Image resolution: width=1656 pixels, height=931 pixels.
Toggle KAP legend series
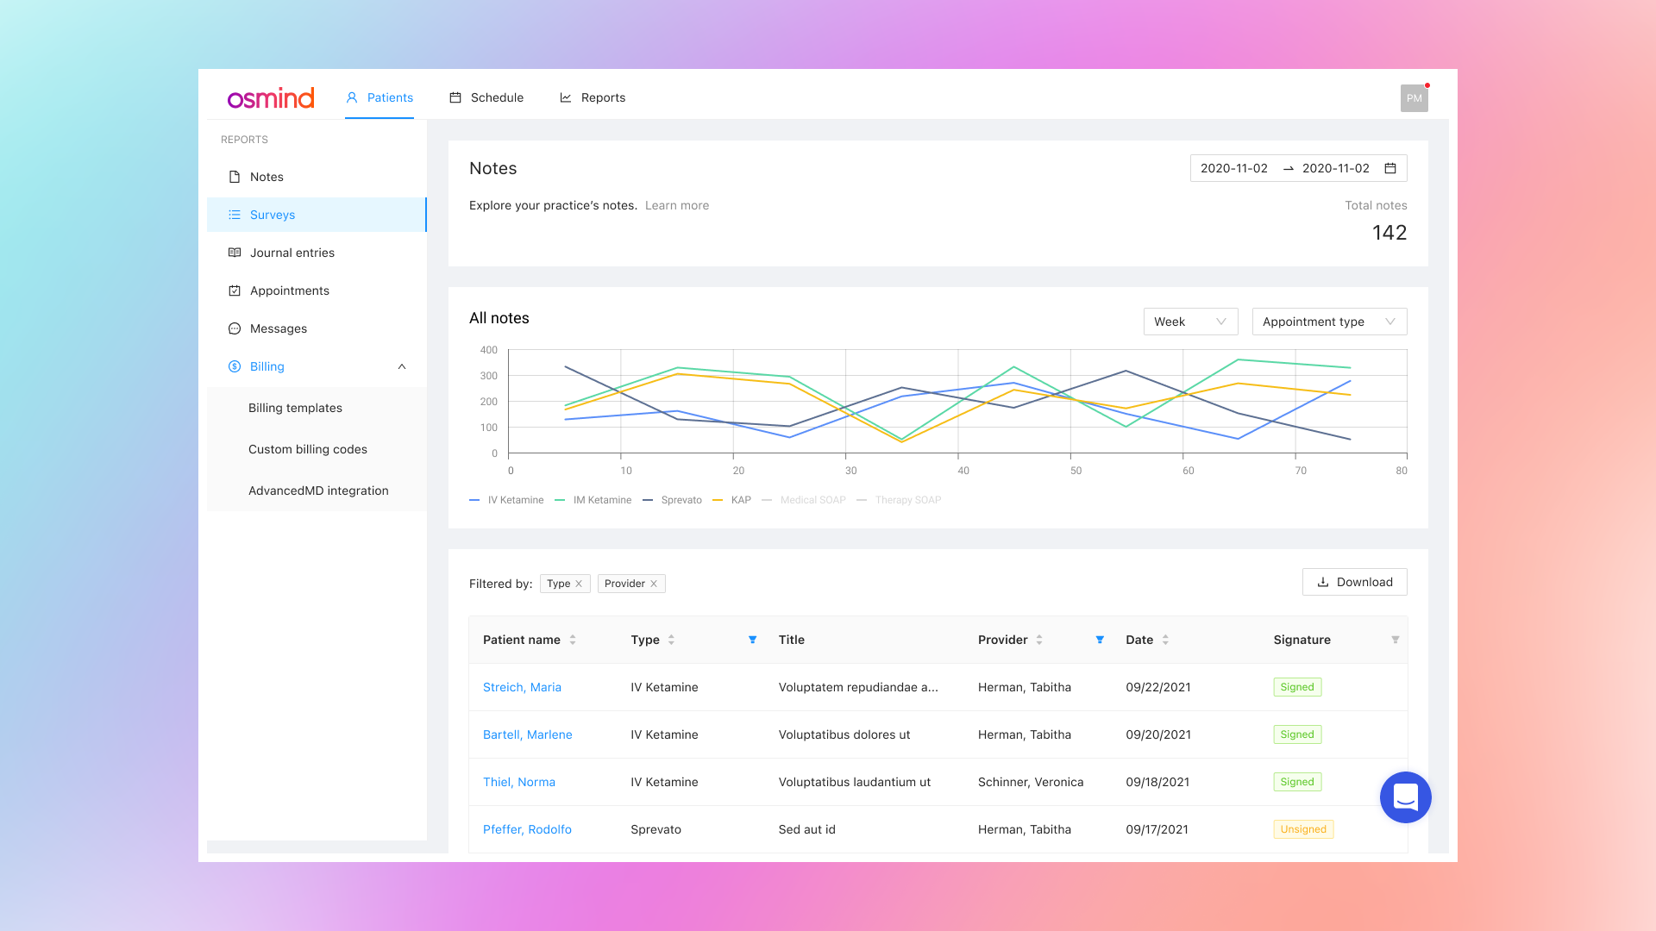tap(731, 500)
